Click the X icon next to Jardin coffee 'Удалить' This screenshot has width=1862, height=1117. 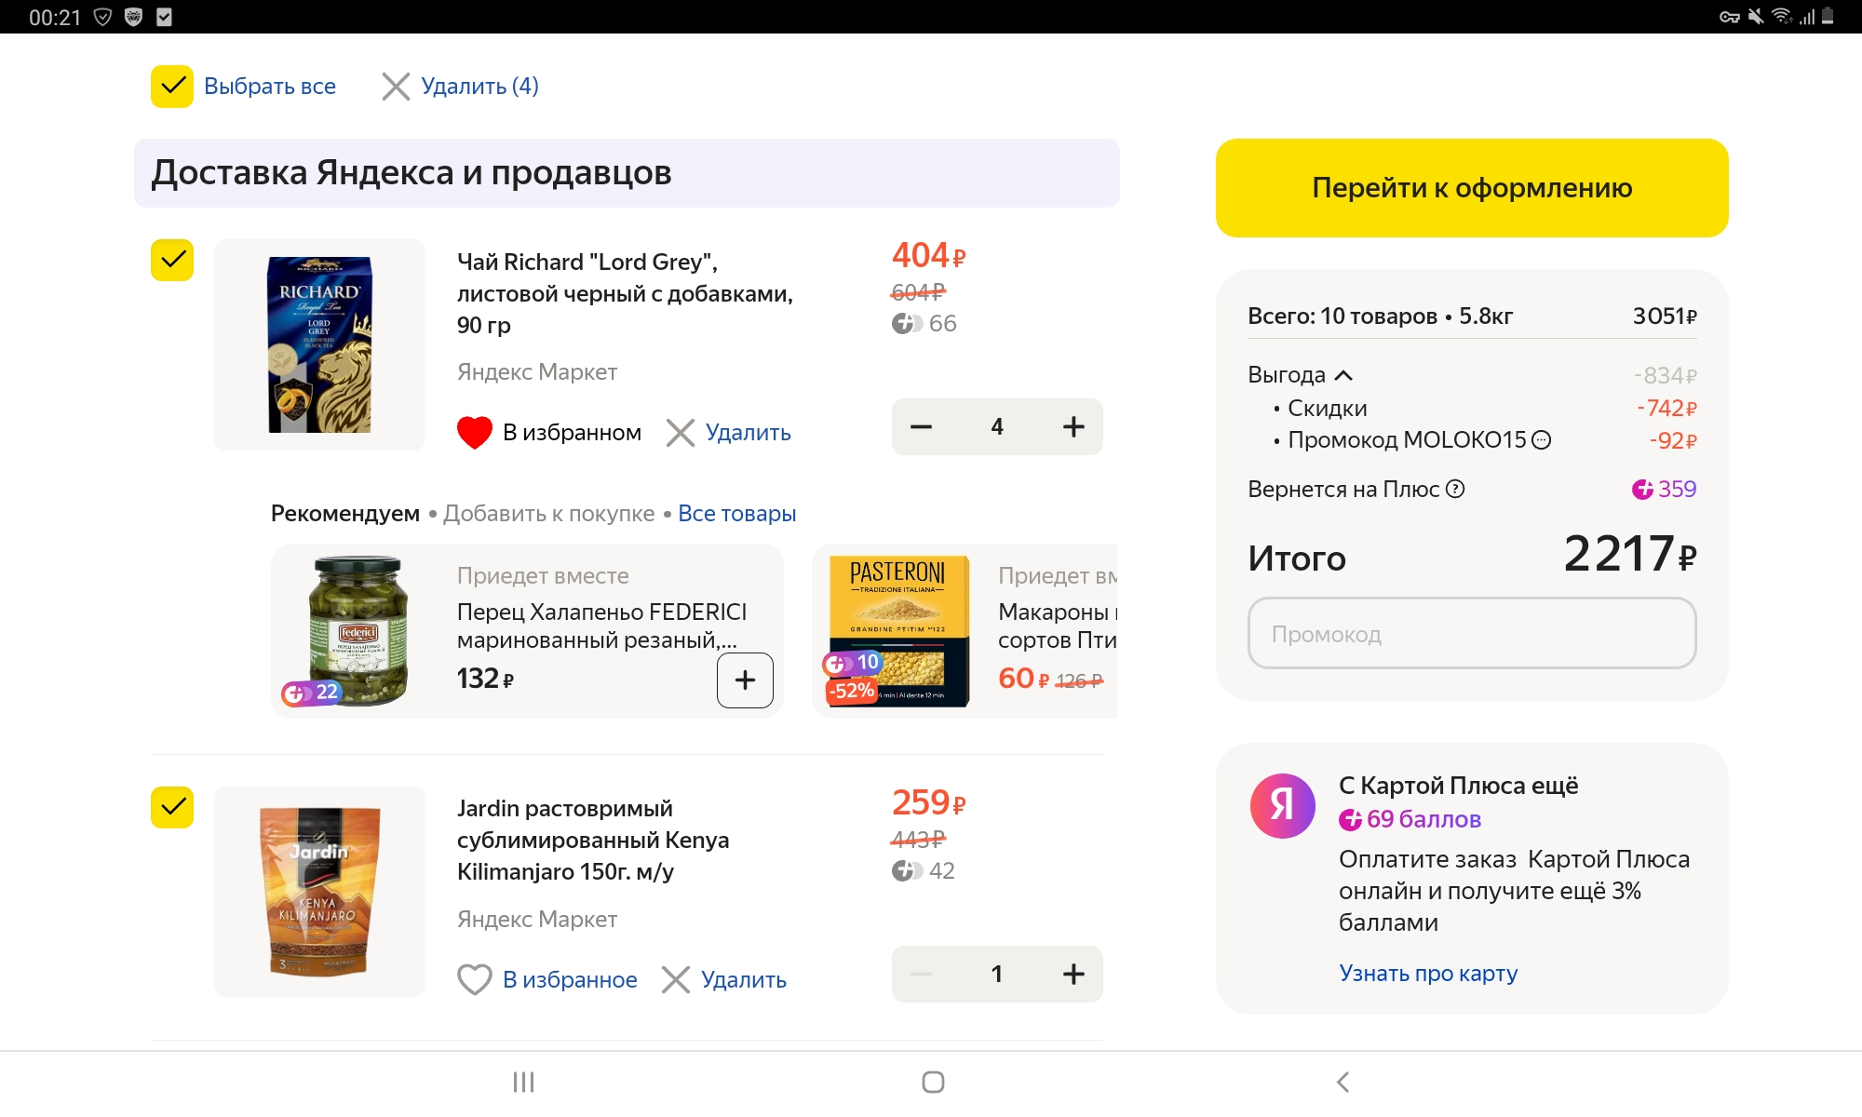coord(676,979)
